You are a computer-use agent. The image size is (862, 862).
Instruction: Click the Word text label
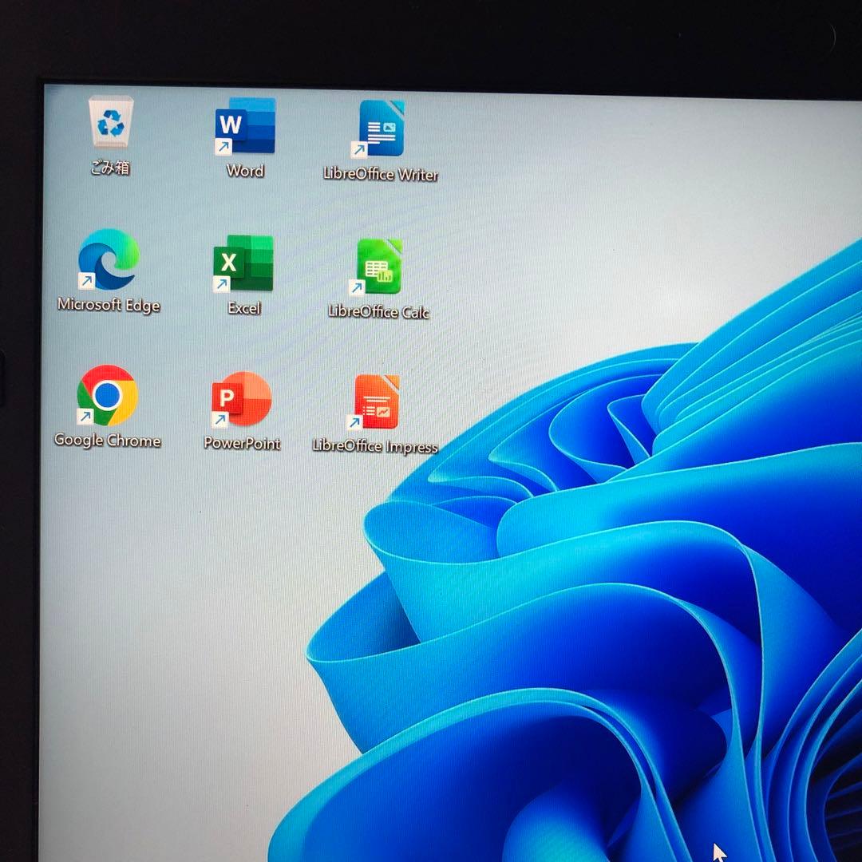(245, 171)
